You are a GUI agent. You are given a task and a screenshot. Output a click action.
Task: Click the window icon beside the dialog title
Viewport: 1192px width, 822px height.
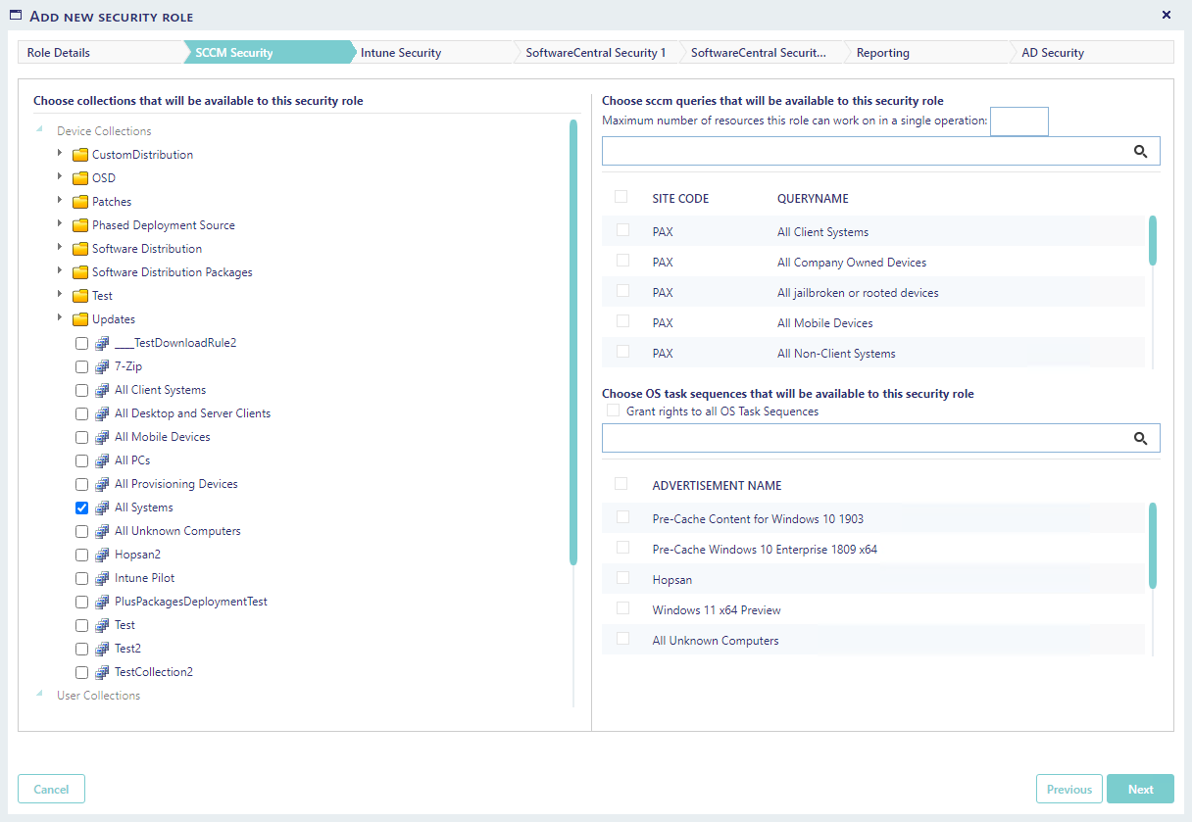pyautogui.click(x=16, y=16)
